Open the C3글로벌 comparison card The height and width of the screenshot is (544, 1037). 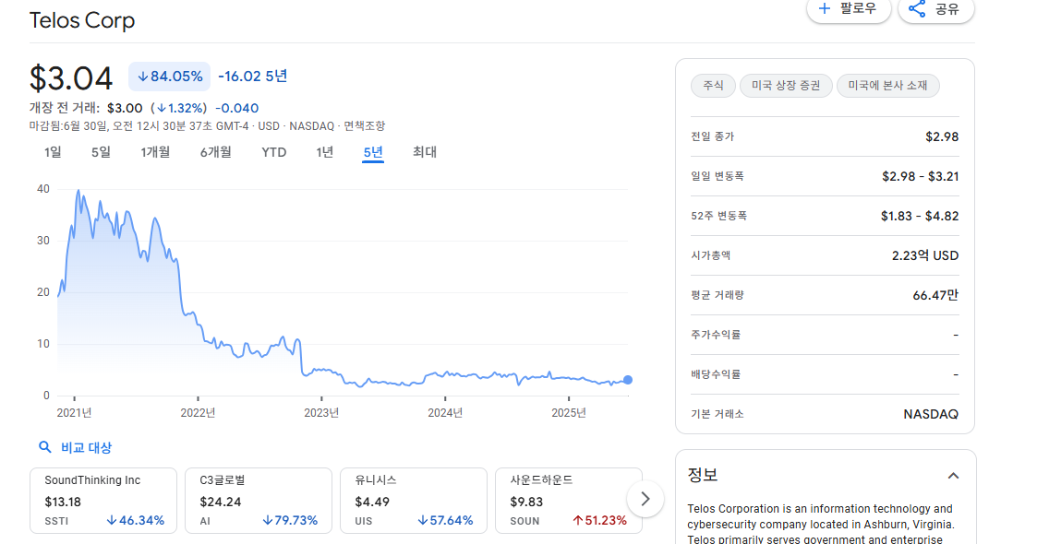coord(258,501)
